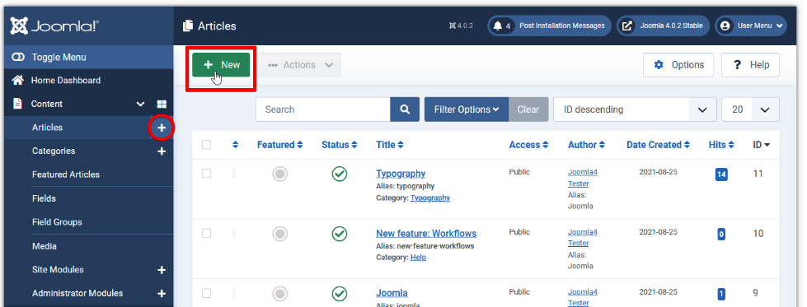Open Help category link

(x=418, y=258)
